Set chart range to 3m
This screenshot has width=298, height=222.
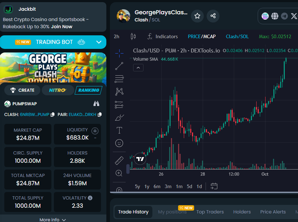[x=168, y=186]
